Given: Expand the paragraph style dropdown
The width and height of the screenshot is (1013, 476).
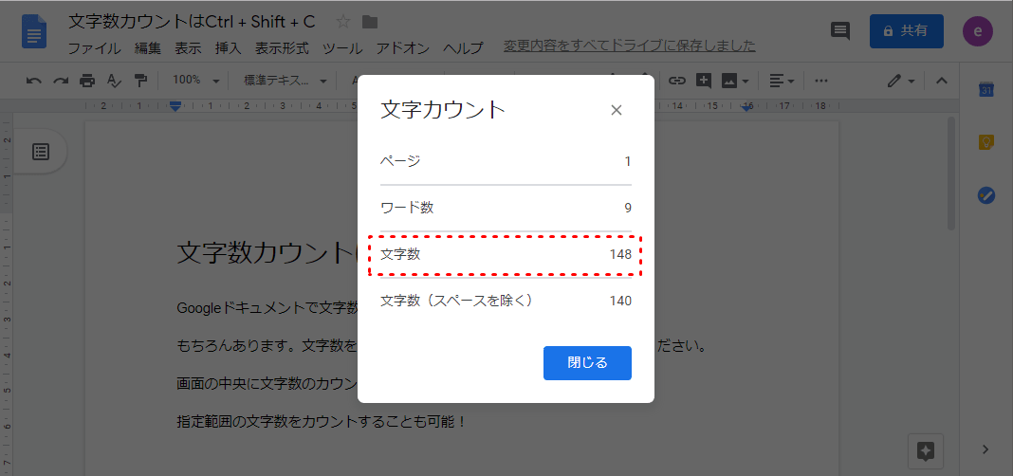Looking at the screenshot, I should click(285, 81).
